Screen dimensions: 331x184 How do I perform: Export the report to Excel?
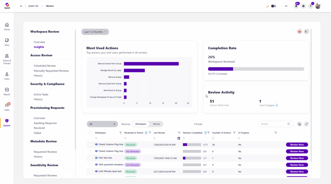(x=306, y=31)
